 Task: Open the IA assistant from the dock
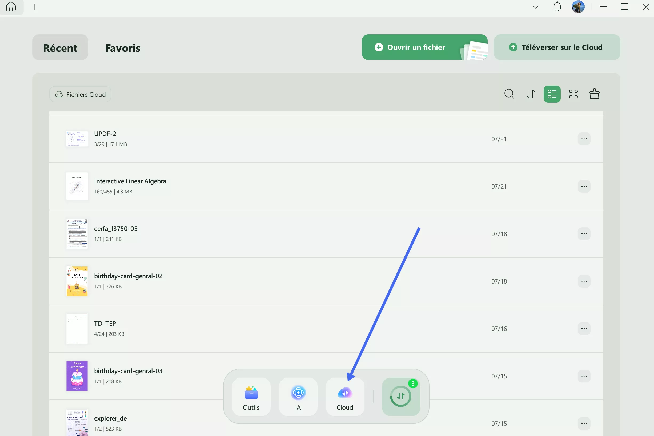[298, 397]
